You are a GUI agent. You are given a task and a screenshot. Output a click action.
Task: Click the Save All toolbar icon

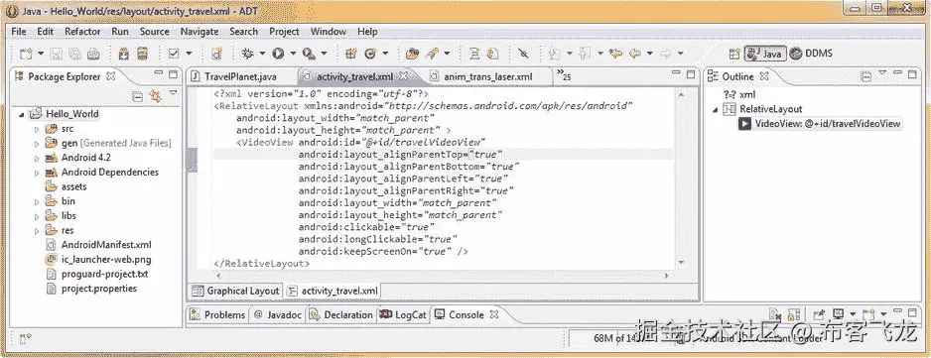[74, 54]
